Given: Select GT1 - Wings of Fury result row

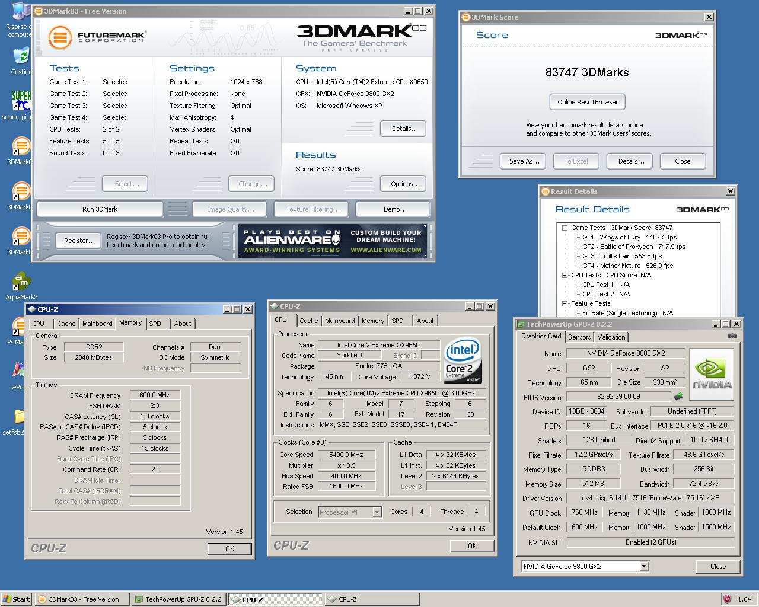Looking at the screenshot, I should click(x=629, y=237).
